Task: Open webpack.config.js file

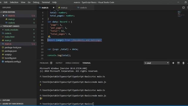Action: click(13, 62)
